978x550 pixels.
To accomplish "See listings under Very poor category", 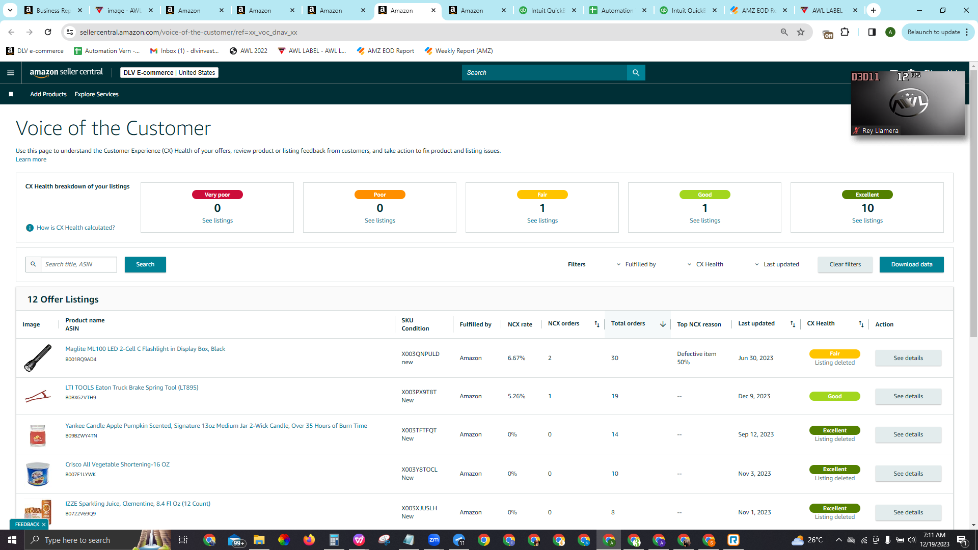I will (x=218, y=221).
